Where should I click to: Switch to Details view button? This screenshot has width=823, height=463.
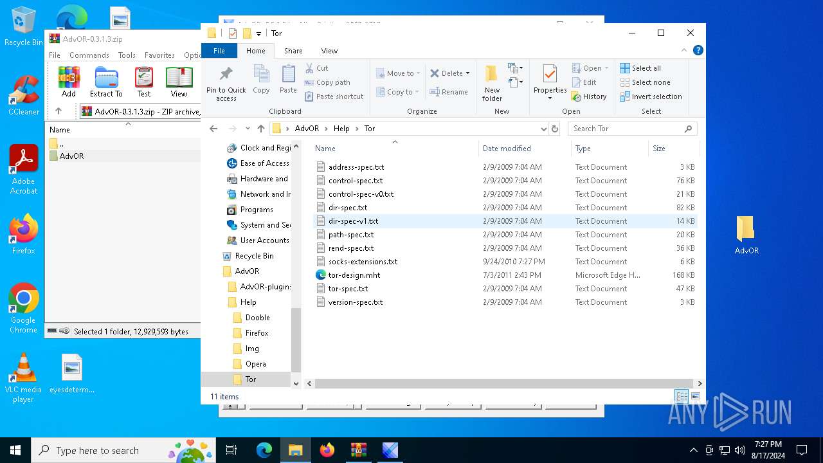pos(682,396)
